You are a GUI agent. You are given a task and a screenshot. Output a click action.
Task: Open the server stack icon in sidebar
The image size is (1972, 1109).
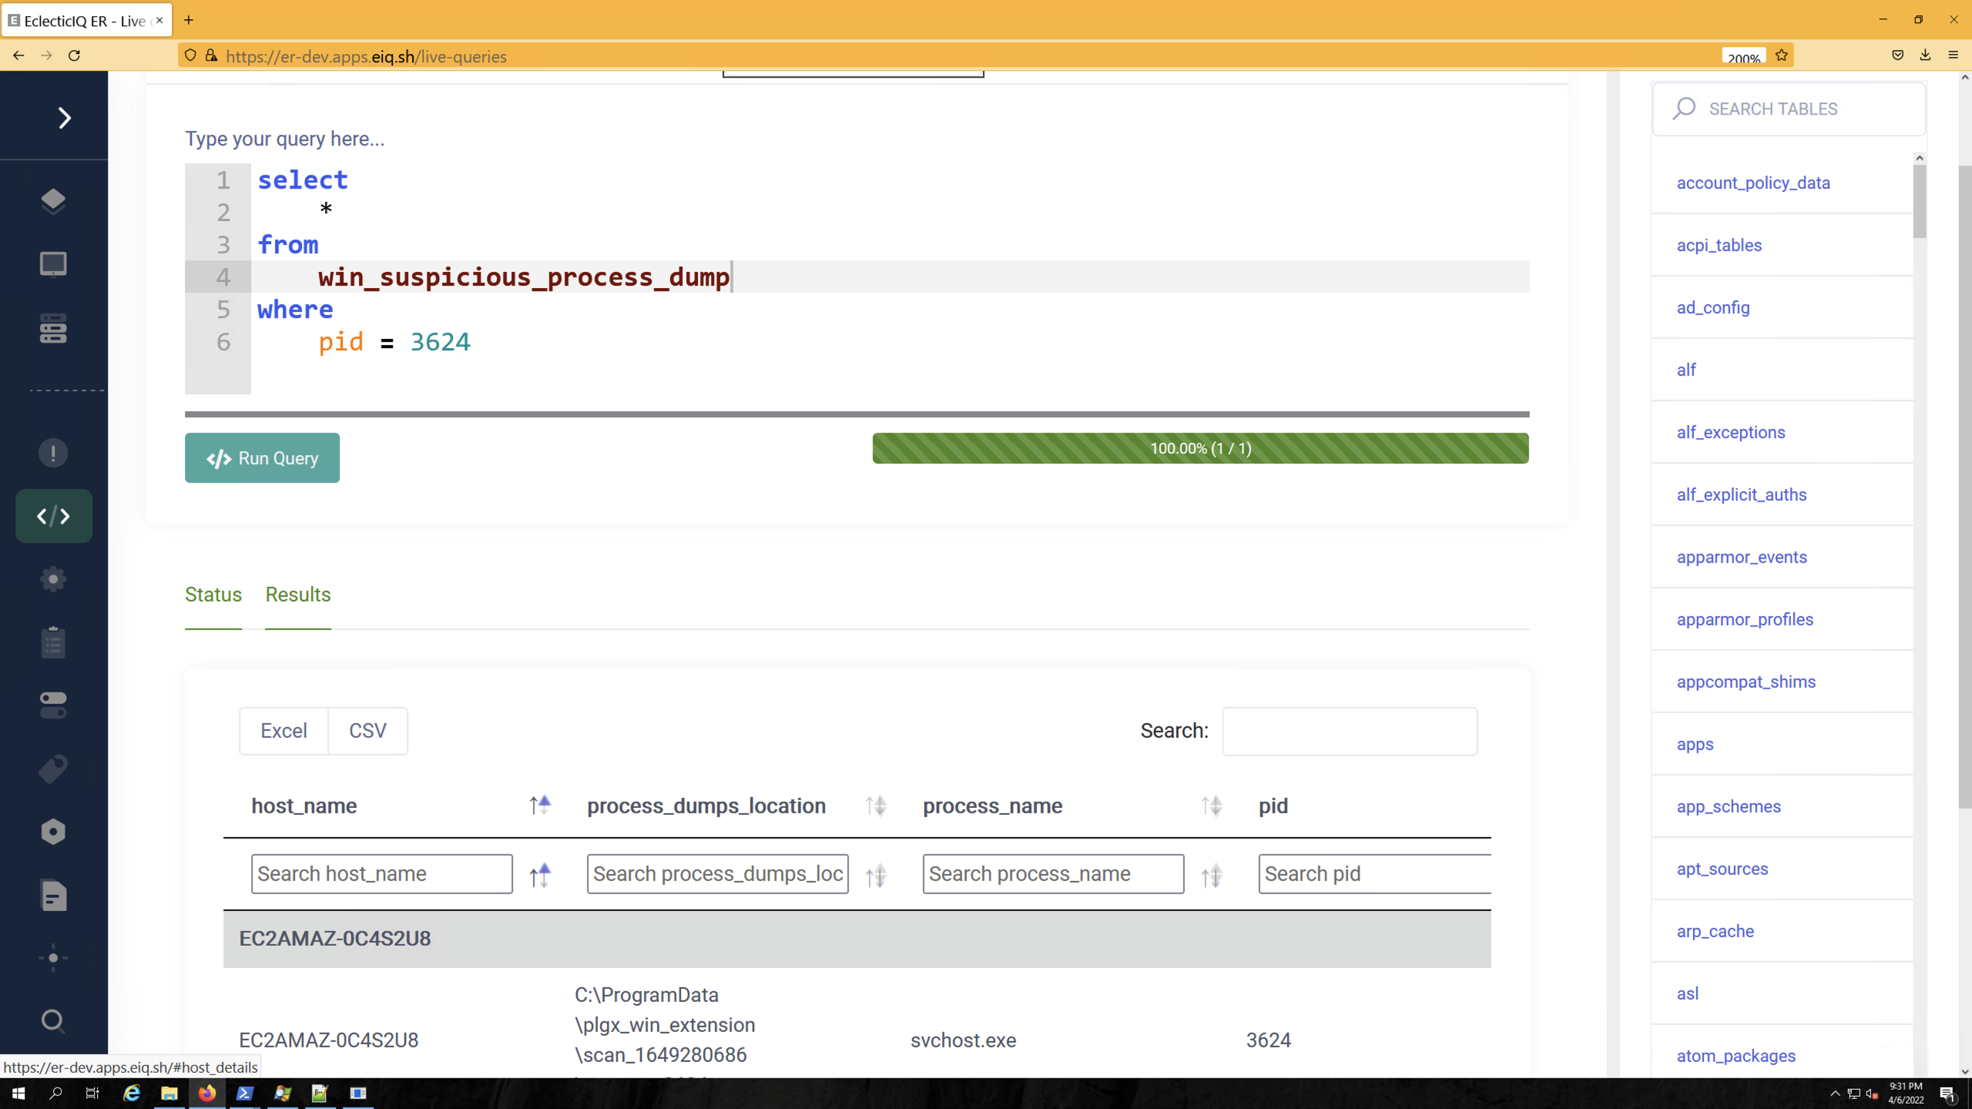tap(53, 328)
